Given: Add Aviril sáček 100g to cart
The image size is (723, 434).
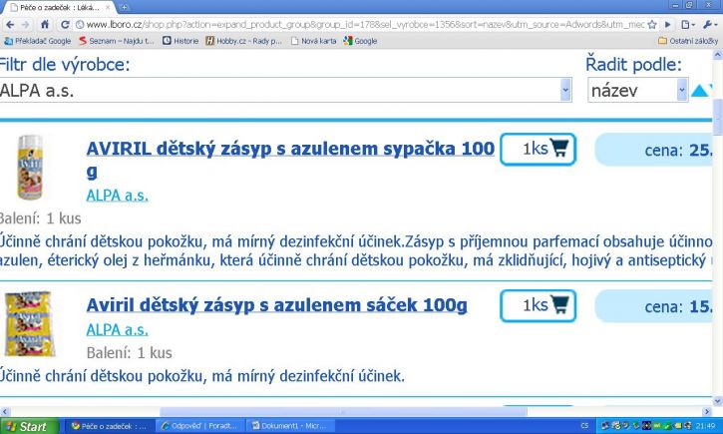Looking at the screenshot, I should coord(539,305).
